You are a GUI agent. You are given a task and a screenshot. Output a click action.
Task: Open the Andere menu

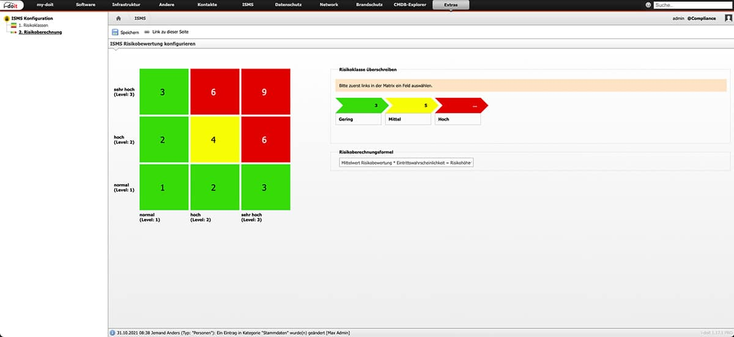coord(167,4)
